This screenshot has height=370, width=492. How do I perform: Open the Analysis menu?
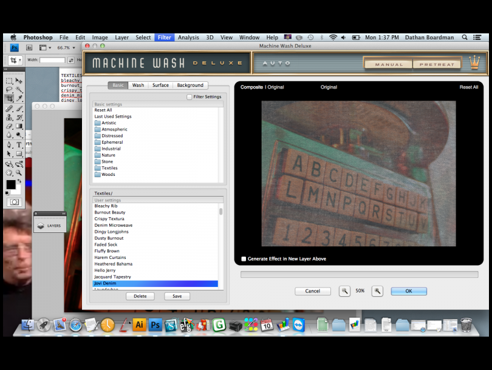pos(188,38)
